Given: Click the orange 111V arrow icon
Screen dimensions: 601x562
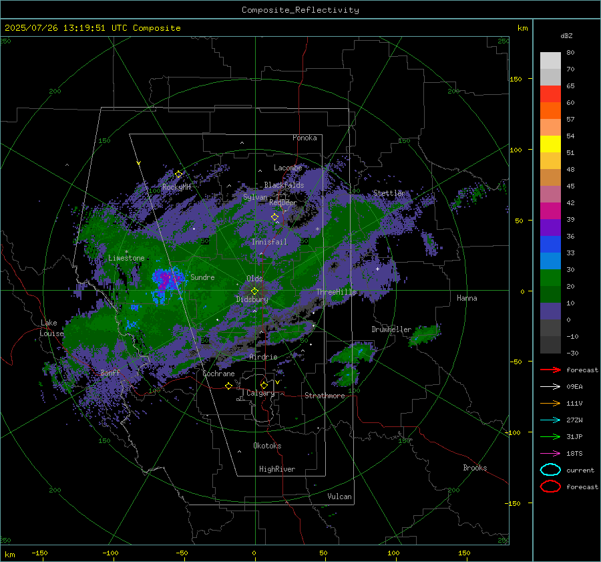Looking at the screenshot, I should click(x=550, y=403).
